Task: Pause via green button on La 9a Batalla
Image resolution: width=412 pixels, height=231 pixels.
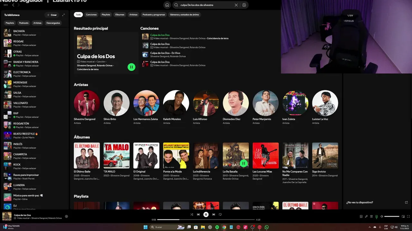Action: click(244, 163)
